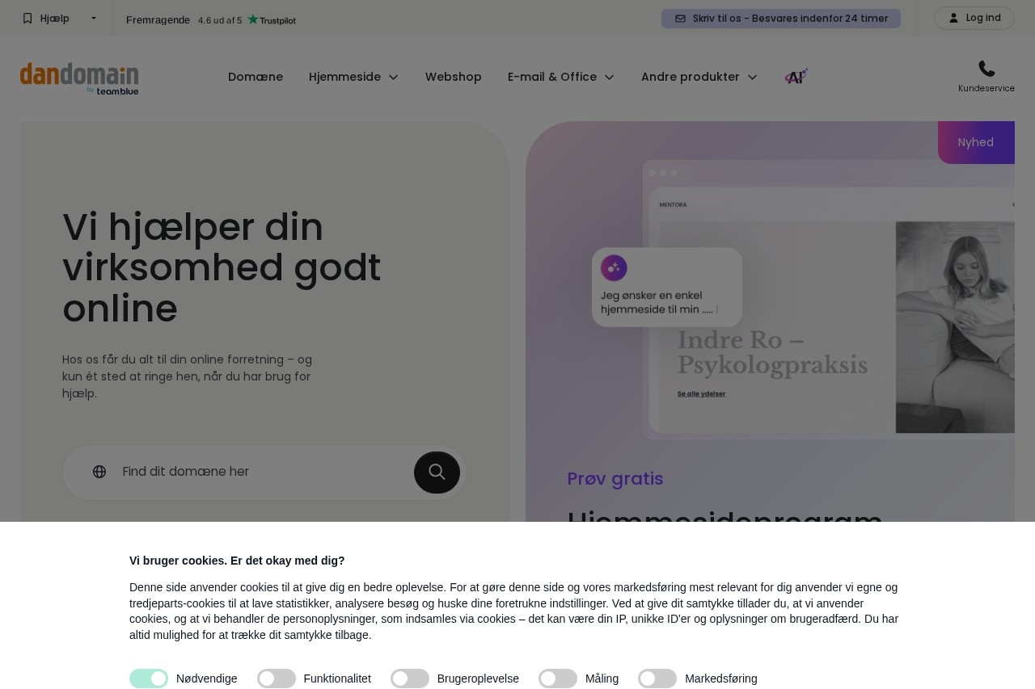Expand the Hjemmeside menu chevron
This screenshot has width=1035, height=689.
394,77
